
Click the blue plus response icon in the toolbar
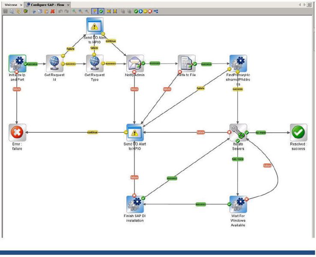pyautogui.click(x=140, y=11)
